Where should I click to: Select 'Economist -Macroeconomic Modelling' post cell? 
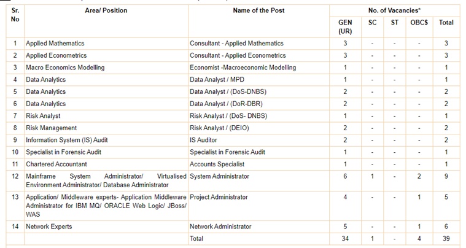pyautogui.click(x=243, y=68)
